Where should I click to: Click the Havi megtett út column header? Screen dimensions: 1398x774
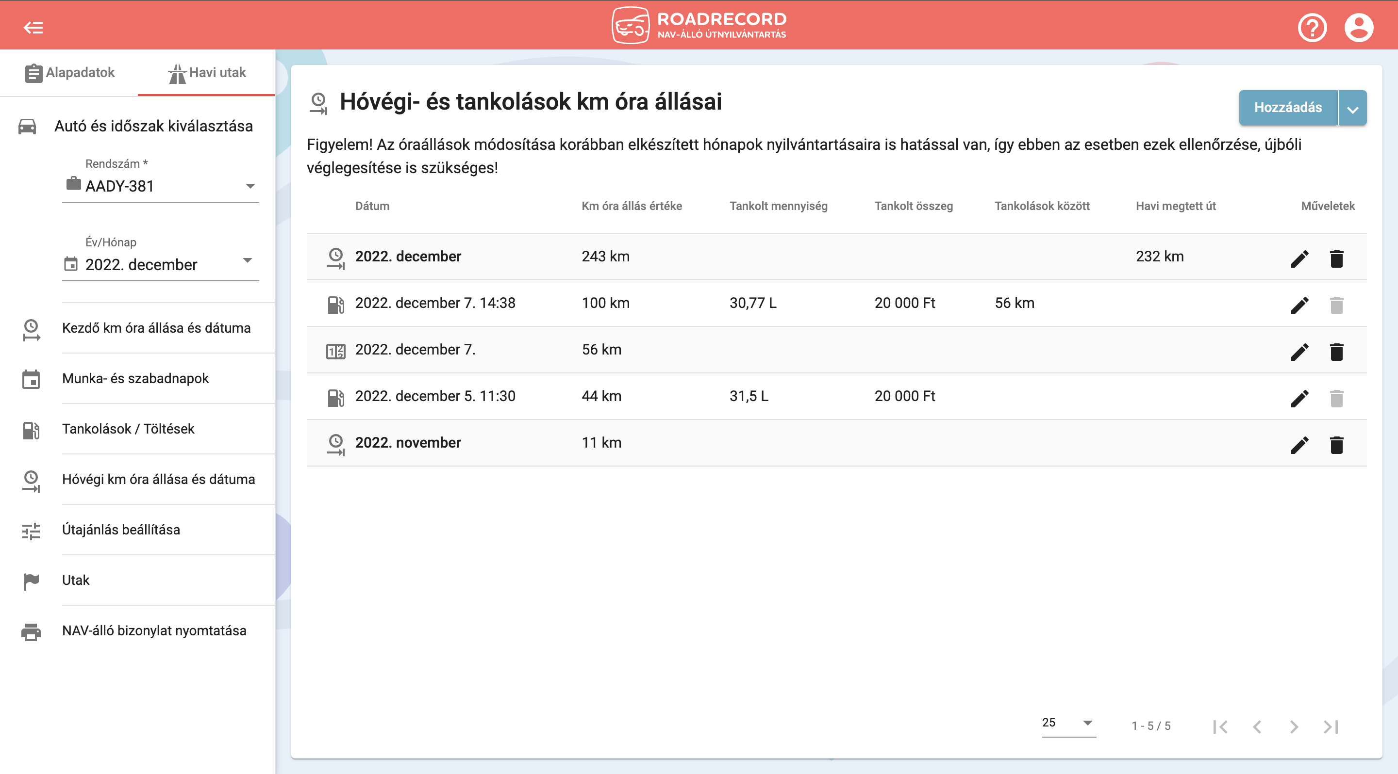pos(1176,206)
